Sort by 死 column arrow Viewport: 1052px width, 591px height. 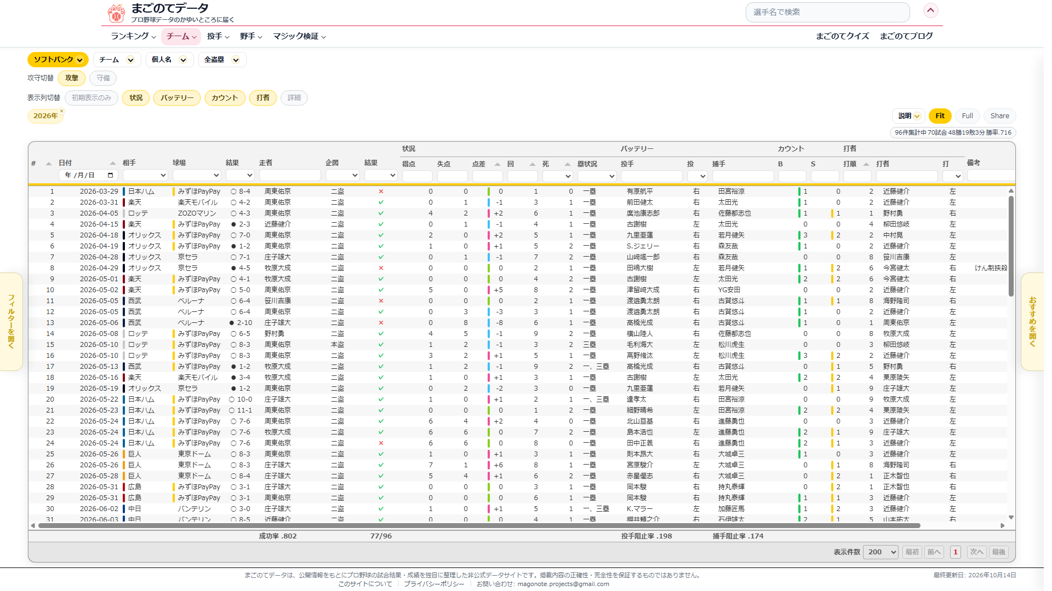click(567, 164)
